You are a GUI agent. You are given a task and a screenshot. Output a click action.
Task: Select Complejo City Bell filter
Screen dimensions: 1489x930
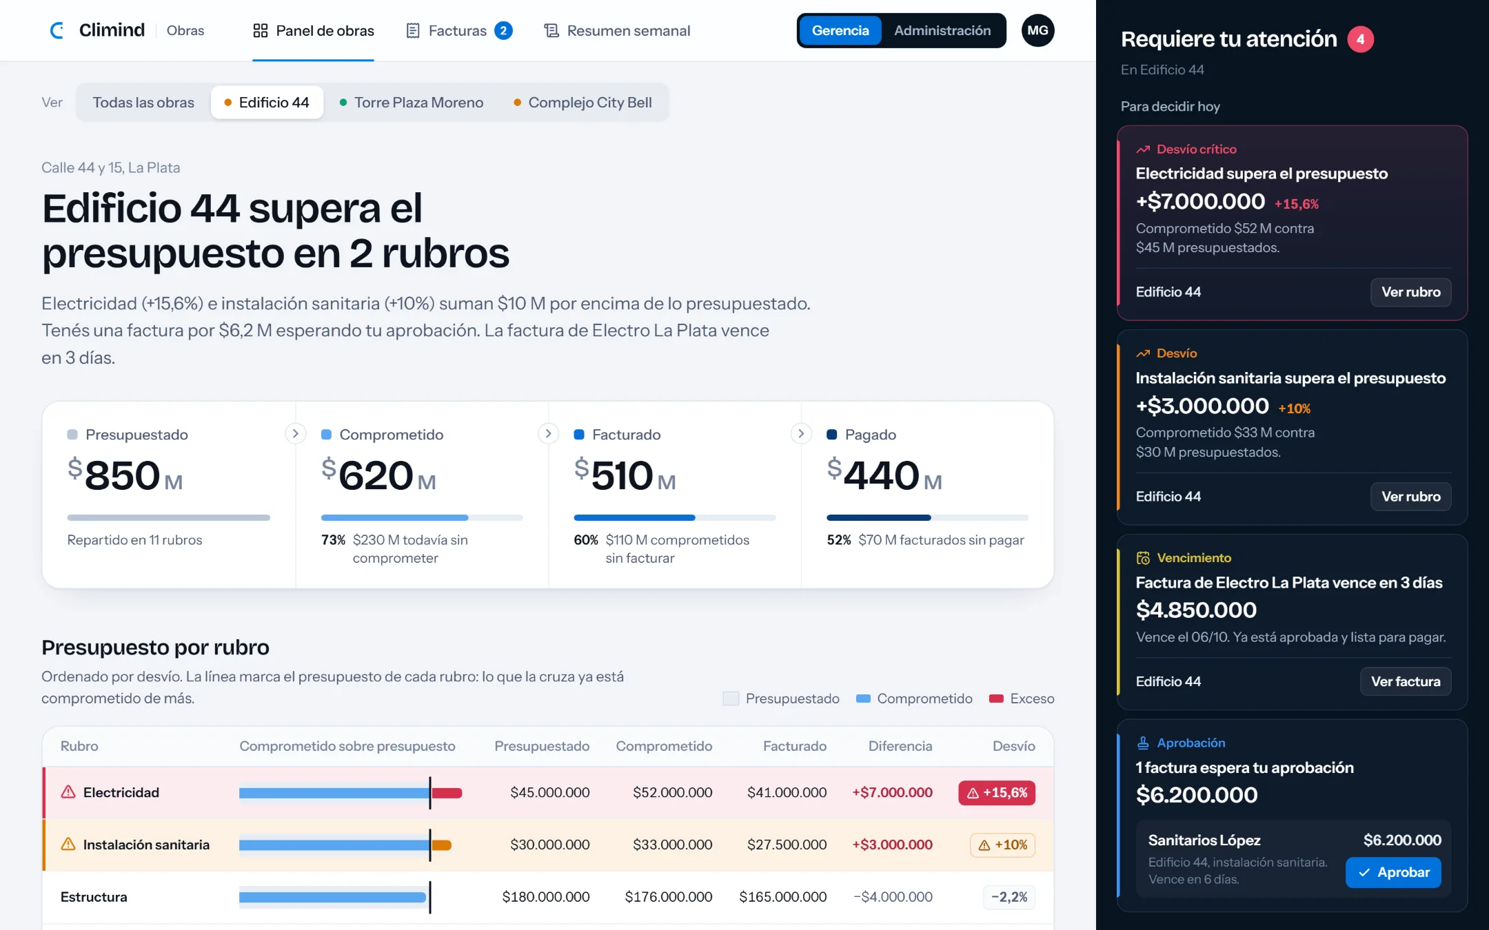[583, 103]
